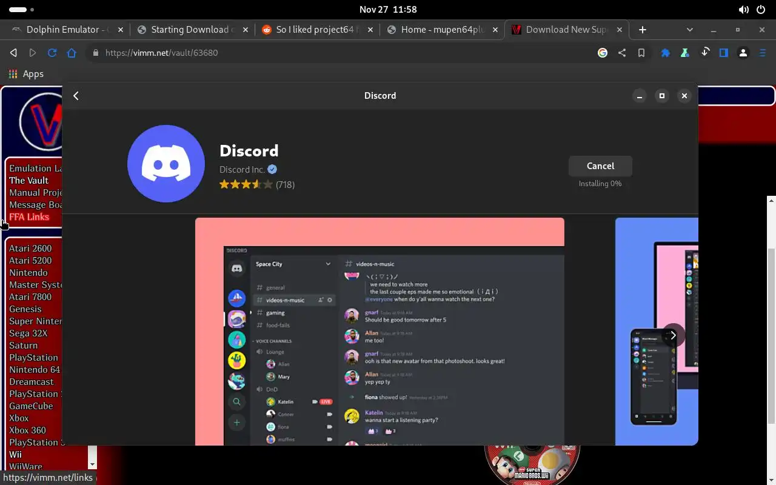Image resolution: width=776 pixels, height=485 pixels.
Task: Bookmark this page
Action: [x=641, y=53]
